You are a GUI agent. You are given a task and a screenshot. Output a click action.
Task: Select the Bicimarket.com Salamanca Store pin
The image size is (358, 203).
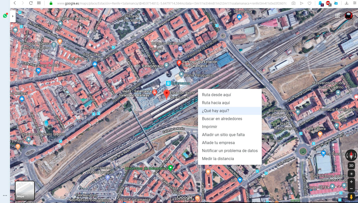tap(298, 112)
